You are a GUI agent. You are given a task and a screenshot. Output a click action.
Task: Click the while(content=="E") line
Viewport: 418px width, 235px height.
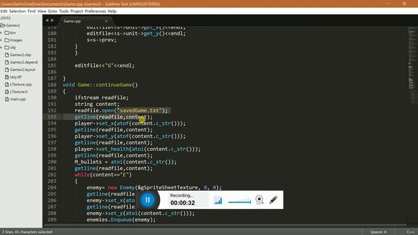point(103,175)
